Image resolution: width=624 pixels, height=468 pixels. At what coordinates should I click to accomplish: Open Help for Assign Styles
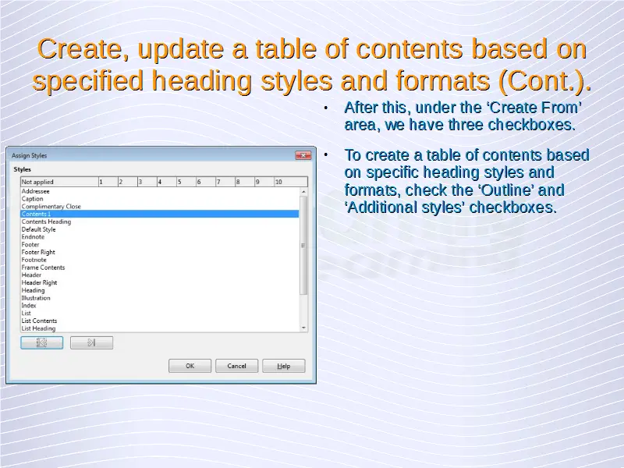pos(283,366)
